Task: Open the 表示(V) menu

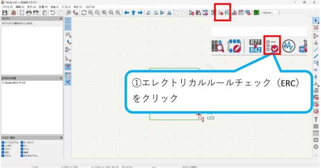Action: click(x=32, y=7)
